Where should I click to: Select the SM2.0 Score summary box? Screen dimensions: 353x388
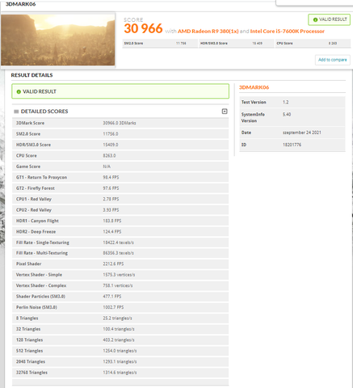coord(160,43)
